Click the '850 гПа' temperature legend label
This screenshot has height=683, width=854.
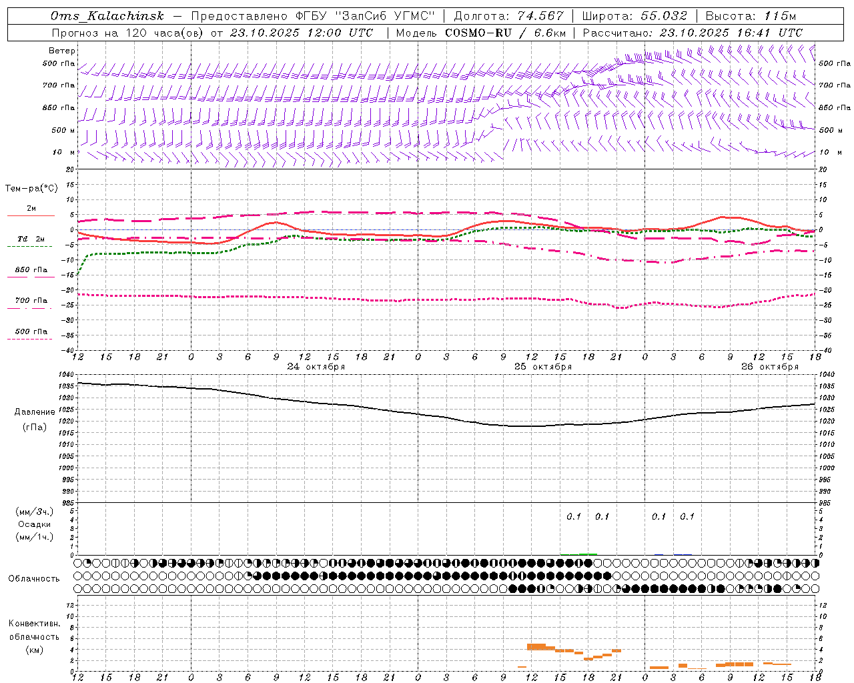[x=31, y=270]
